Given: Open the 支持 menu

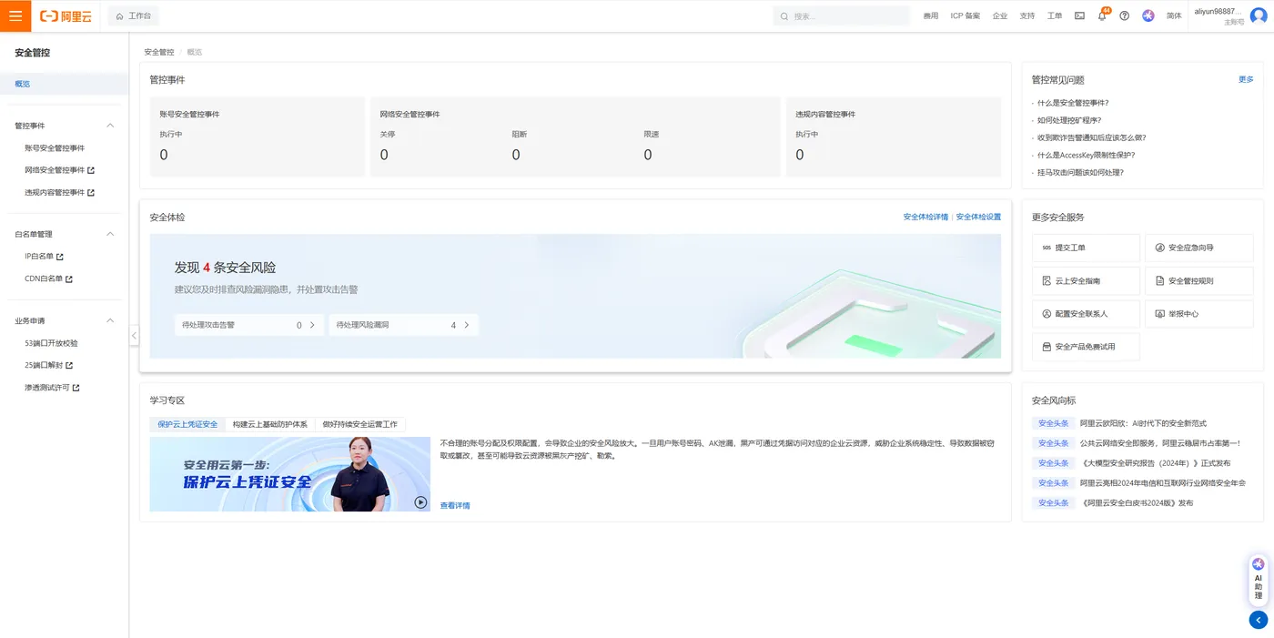Looking at the screenshot, I should (1027, 16).
